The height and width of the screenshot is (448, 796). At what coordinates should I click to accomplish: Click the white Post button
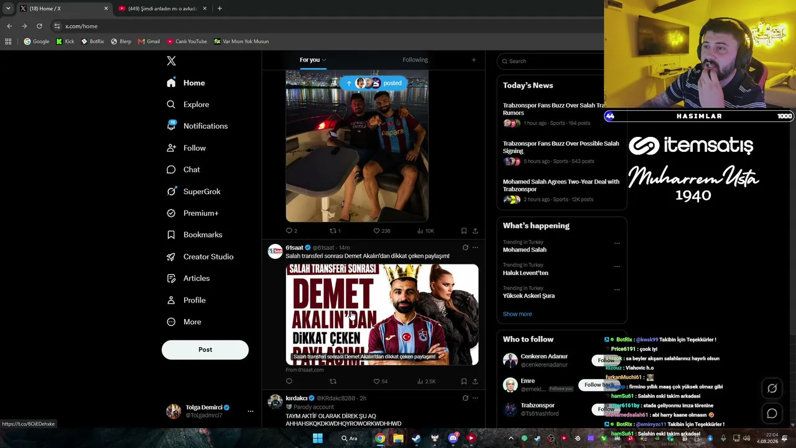[205, 350]
